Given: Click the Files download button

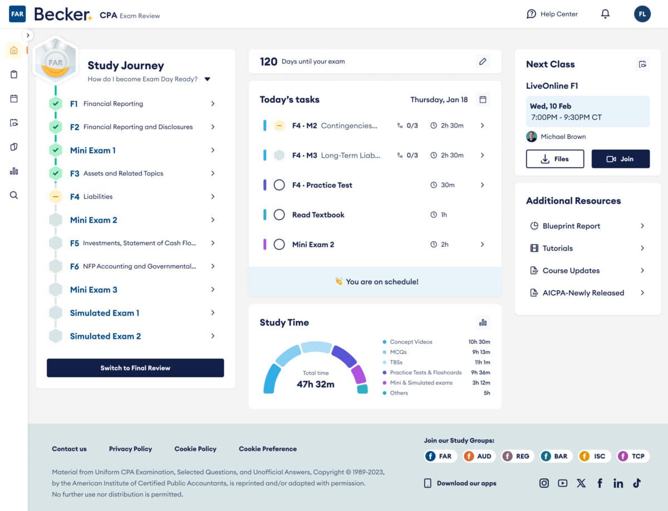Looking at the screenshot, I should [x=555, y=159].
